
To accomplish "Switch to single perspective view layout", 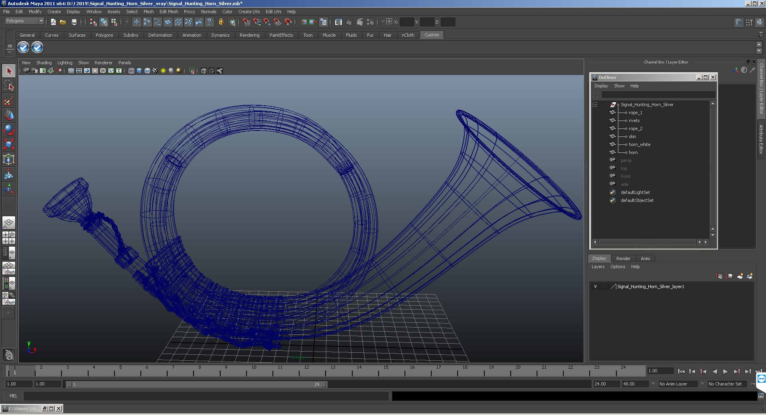I will (x=9, y=223).
